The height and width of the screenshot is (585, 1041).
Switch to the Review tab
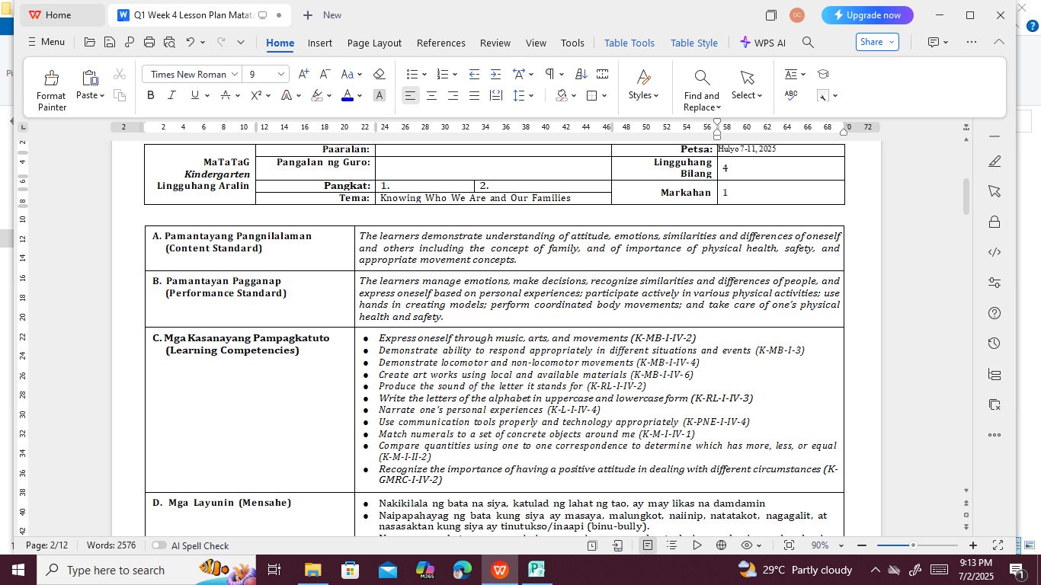coord(495,43)
